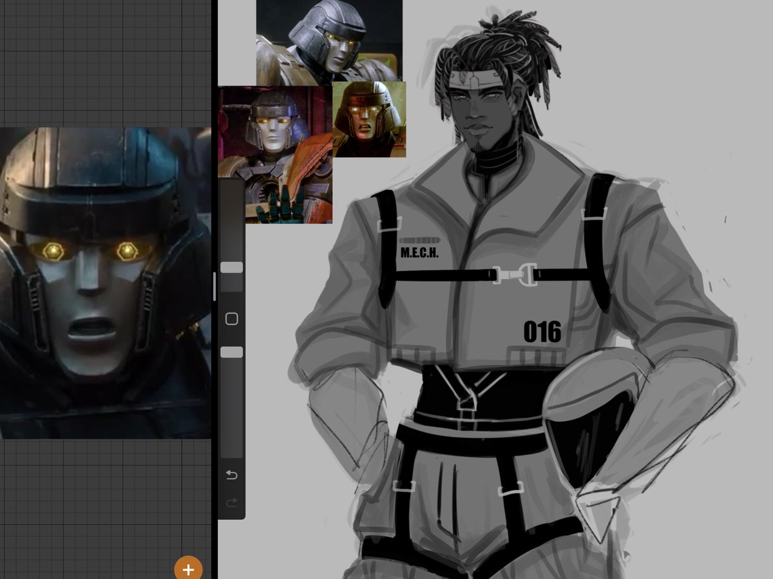Screen dimensions: 773x579
Task: Select small robot reference with yellow background
Action: click(x=369, y=119)
